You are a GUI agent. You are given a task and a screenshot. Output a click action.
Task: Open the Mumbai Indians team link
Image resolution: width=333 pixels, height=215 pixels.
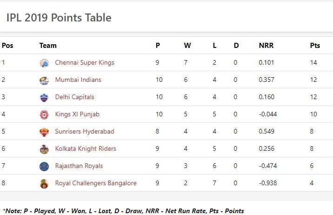[78, 80]
